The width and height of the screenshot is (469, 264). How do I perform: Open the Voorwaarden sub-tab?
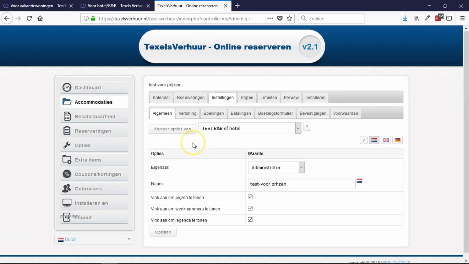point(346,113)
